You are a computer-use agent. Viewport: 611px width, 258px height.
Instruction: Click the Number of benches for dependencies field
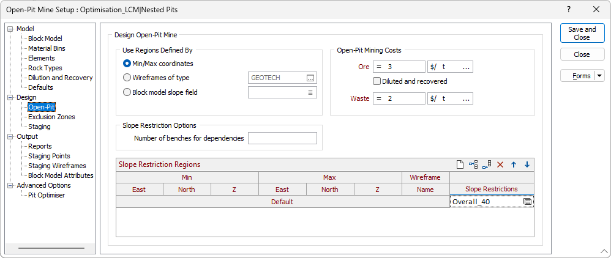[x=282, y=138]
